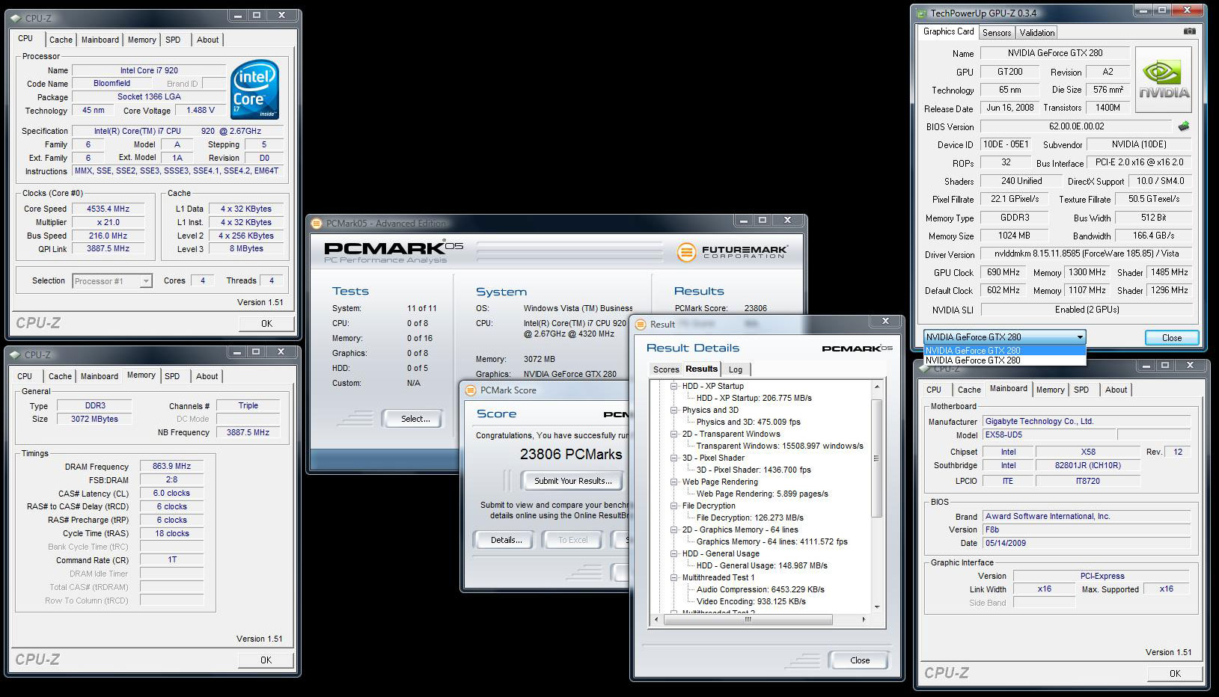Viewport: 1219px width, 697px height.
Task: Click the Driver Version field in GPU-Z
Action: click(x=1087, y=254)
